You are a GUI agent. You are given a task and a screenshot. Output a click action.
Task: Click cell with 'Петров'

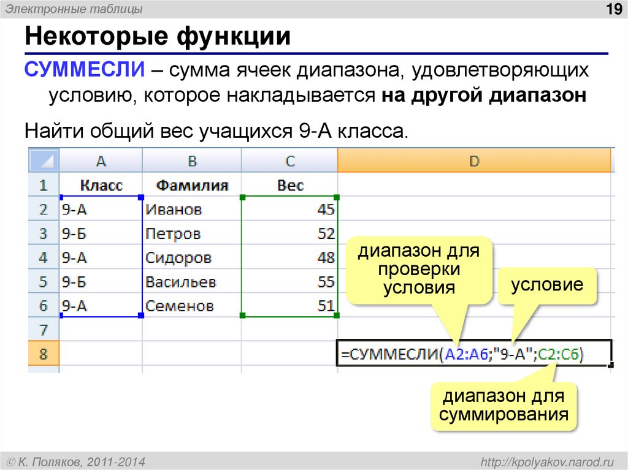192,233
